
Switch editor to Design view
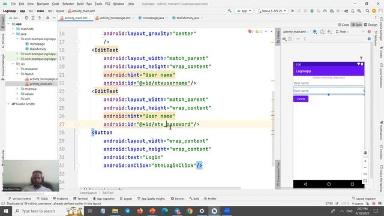(371, 25)
